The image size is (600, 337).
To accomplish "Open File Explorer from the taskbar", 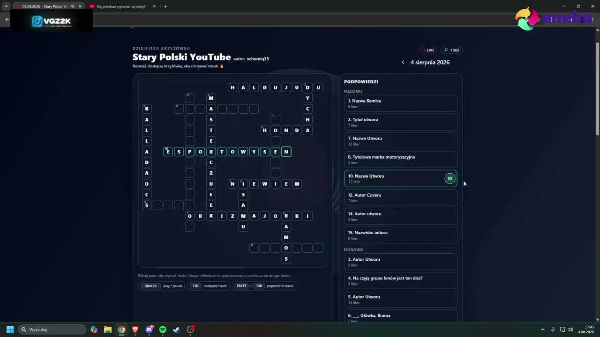I will pos(108,330).
